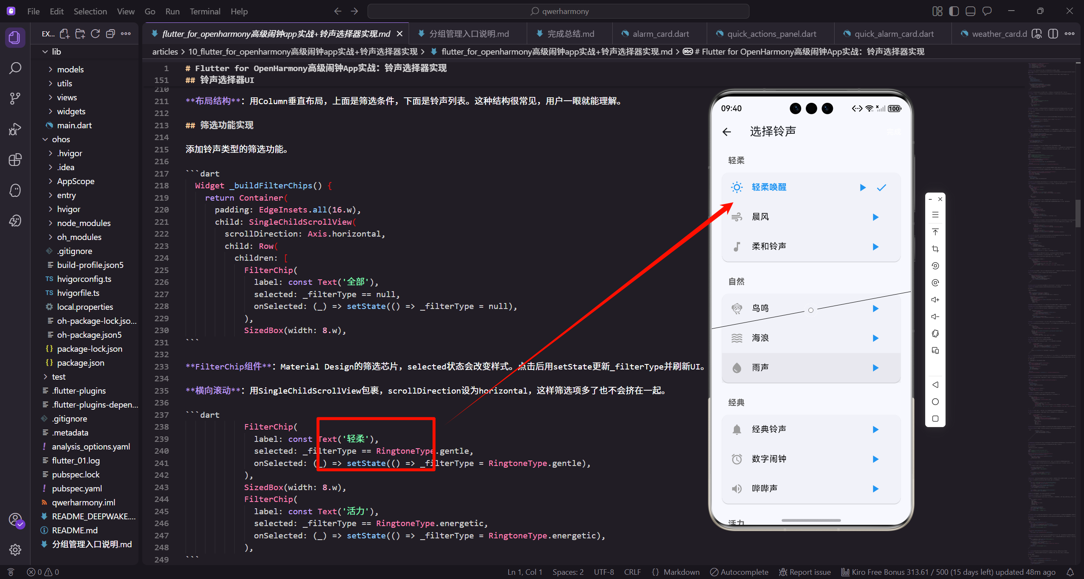Open the Source Control view
This screenshot has height=579, width=1084.
pos(15,99)
